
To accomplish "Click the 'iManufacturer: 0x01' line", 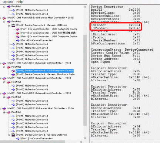I will pos(116,34).
